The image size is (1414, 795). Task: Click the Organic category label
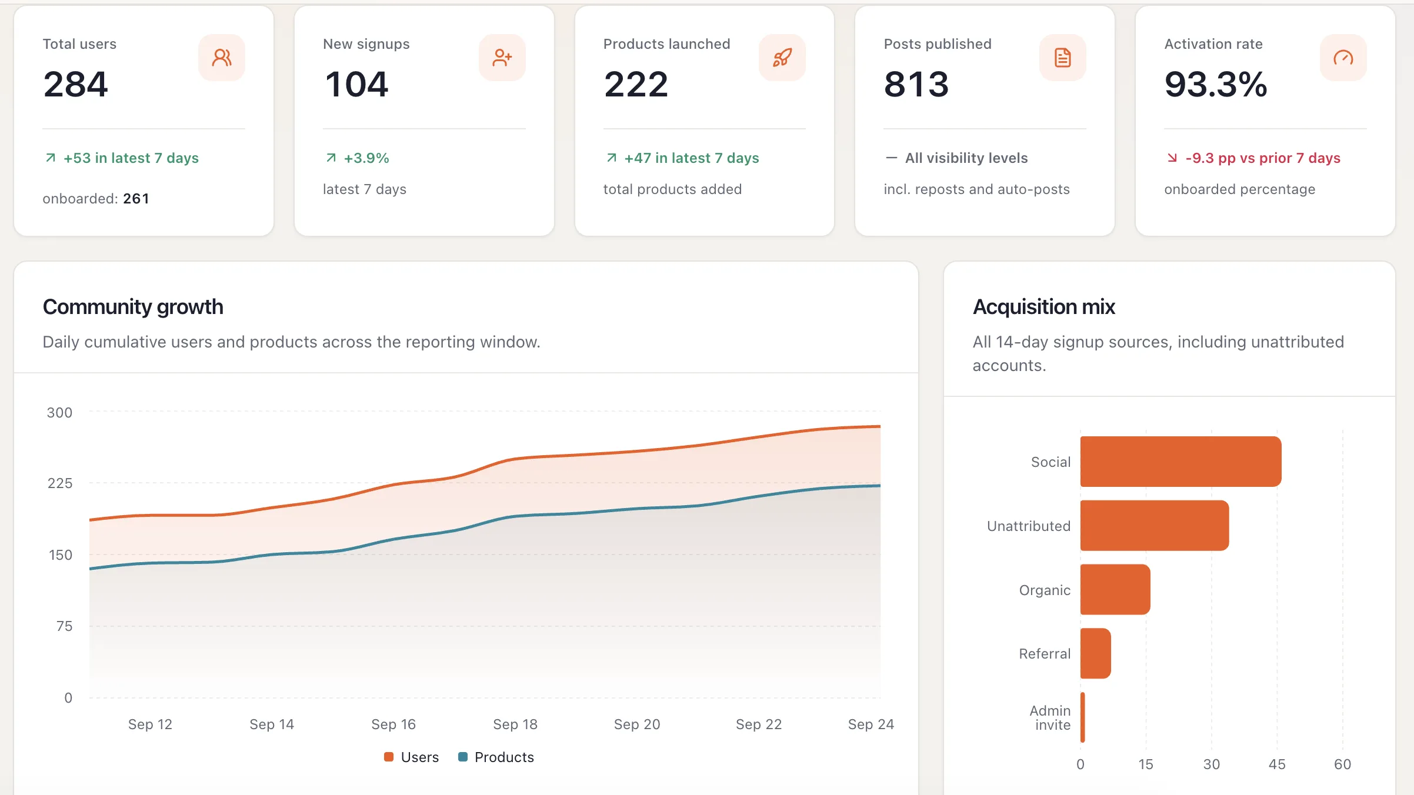pyautogui.click(x=1045, y=590)
